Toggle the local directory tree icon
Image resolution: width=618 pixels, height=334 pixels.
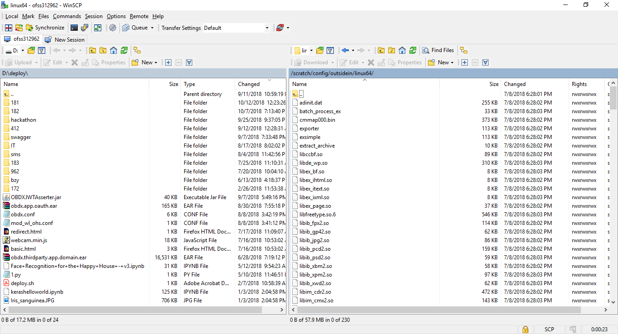[137, 50]
